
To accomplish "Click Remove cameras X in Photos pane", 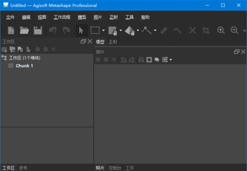I will click(x=114, y=60).
